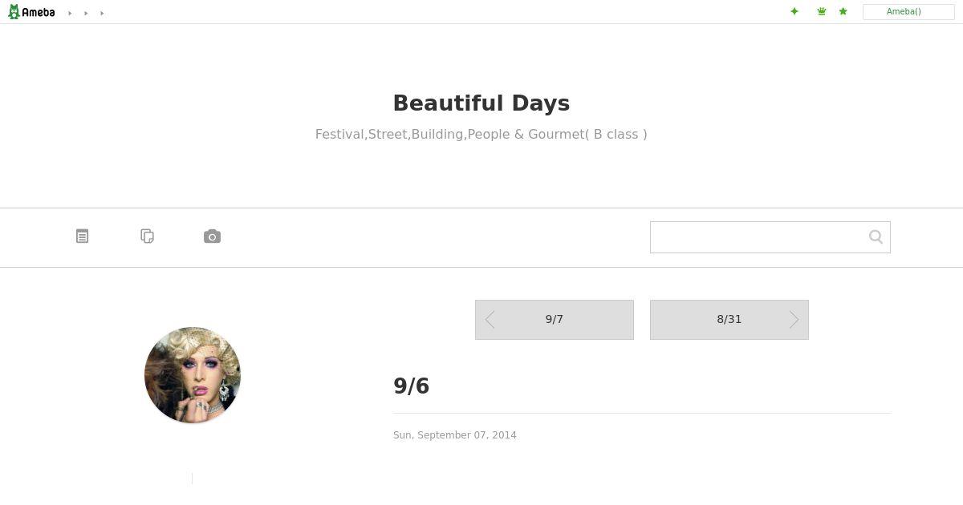This screenshot has width=963, height=505.
Task: Open the Beautiful Days blog title
Action: coord(481,103)
